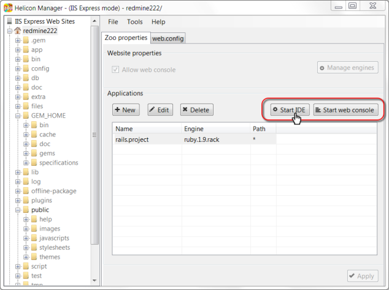Click the script folder icon
Viewport: 389px width, 290px height.
click(26, 266)
